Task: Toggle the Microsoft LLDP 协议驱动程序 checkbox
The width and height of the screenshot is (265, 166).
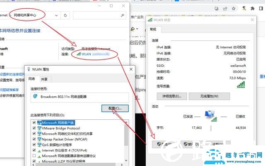Action: pos(34,161)
